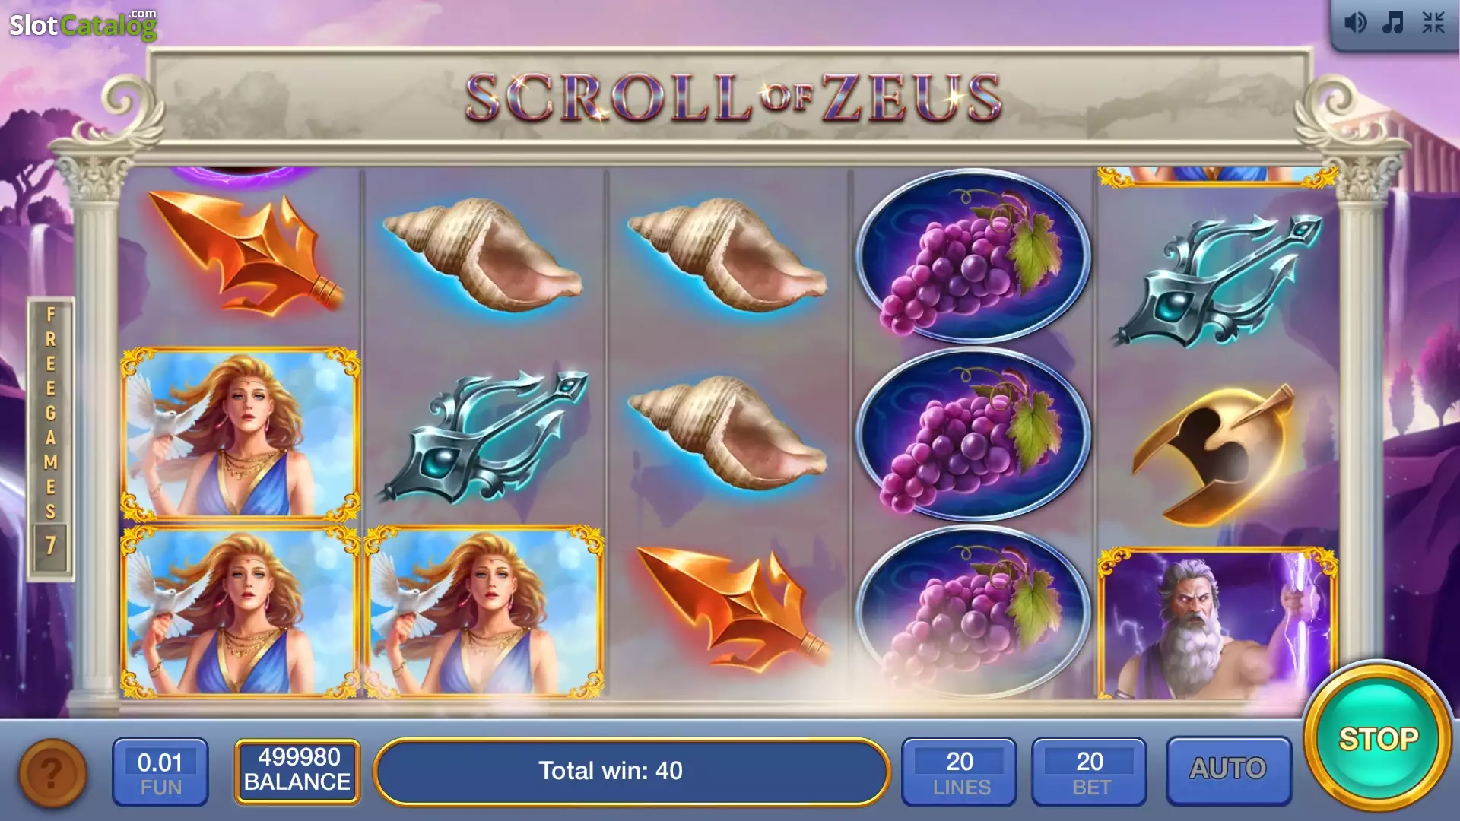Open the help question mark button
This screenshot has height=821, width=1460.
pos(52,773)
